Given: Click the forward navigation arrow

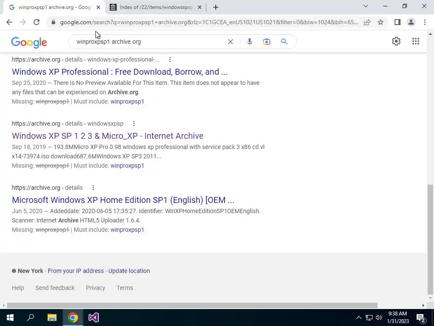Looking at the screenshot, I should click(23, 22).
